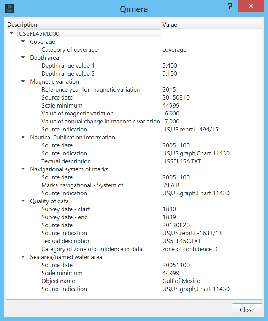Collapse Nautical Publication Information section
The image size is (268, 321).
(x=23, y=137)
